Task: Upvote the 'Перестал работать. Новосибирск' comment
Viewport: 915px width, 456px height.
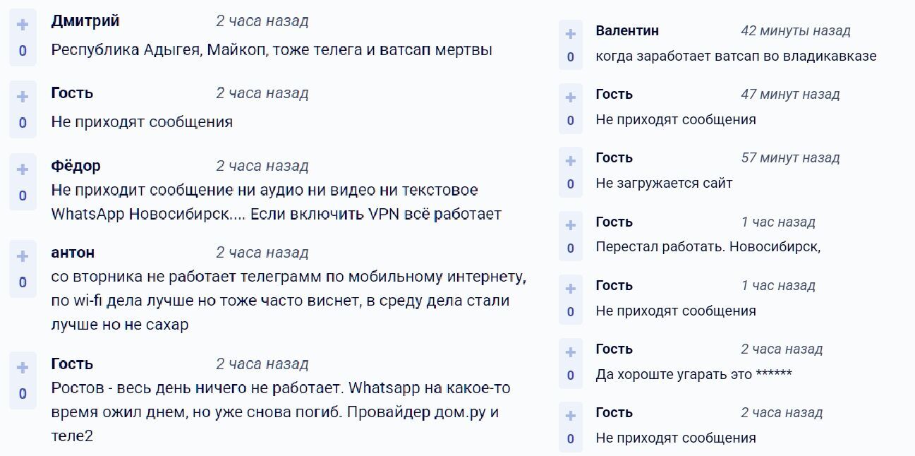Action: tap(570, 222)
